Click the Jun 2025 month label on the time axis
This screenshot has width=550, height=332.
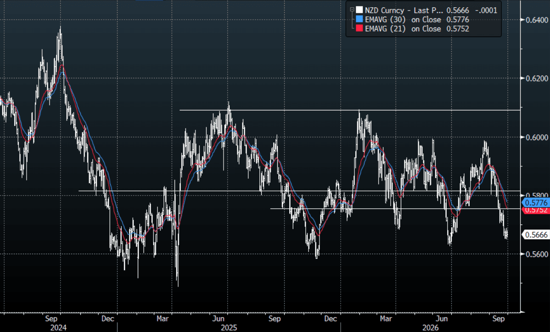[218, 319]
